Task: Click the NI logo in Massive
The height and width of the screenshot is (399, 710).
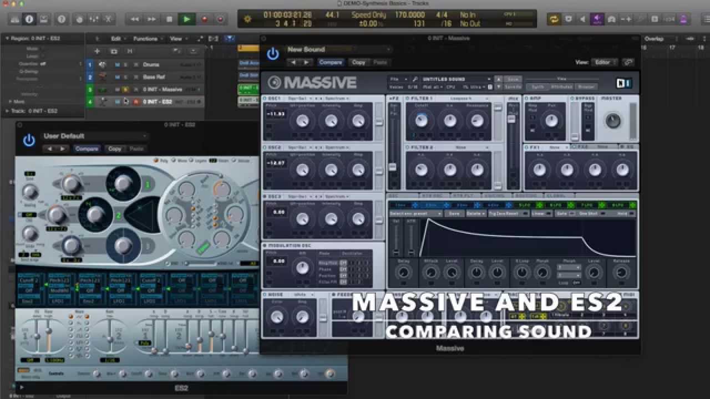Action: click(x=623, y=84)
